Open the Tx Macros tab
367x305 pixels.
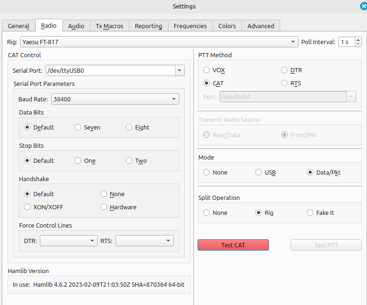(x=109, y=26)
